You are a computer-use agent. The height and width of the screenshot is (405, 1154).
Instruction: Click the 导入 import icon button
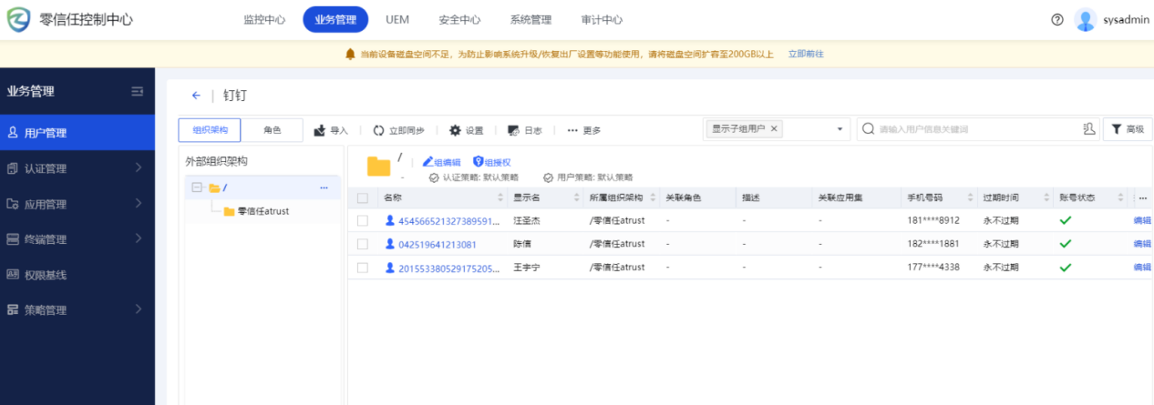point(321,130)
